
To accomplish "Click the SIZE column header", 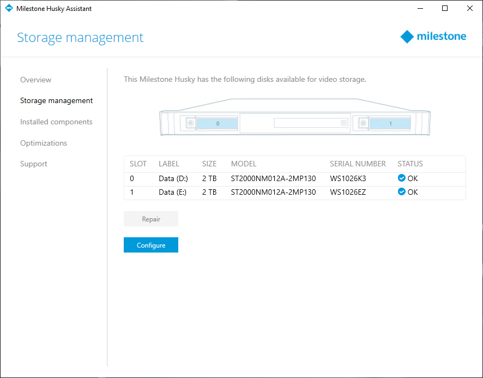I will point(209,164).
